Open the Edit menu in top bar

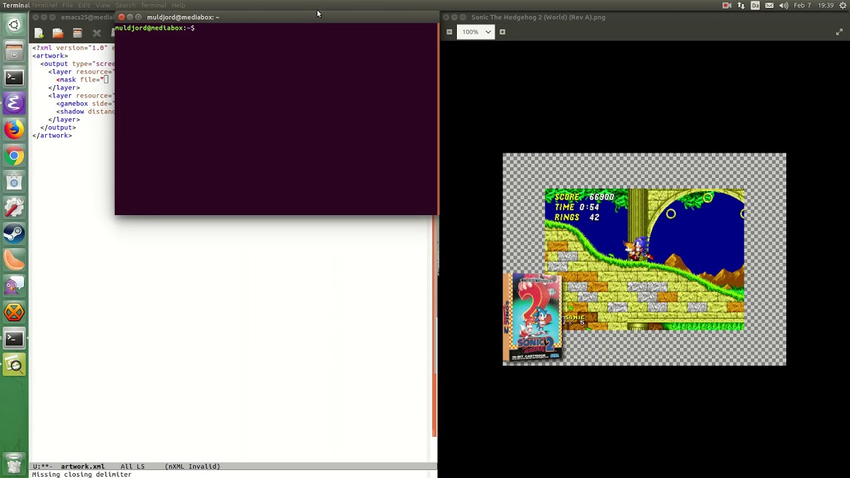point(84,5)
